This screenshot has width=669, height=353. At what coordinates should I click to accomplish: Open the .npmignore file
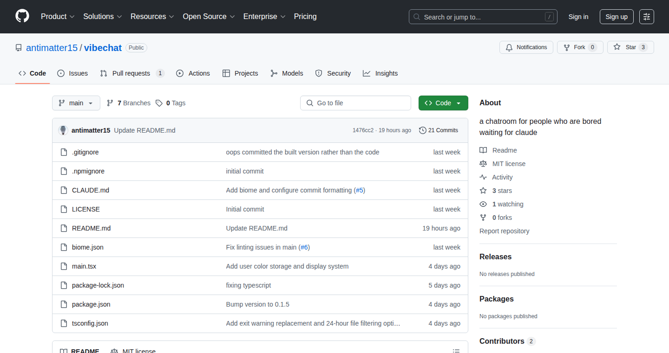[x=88, y=171]
